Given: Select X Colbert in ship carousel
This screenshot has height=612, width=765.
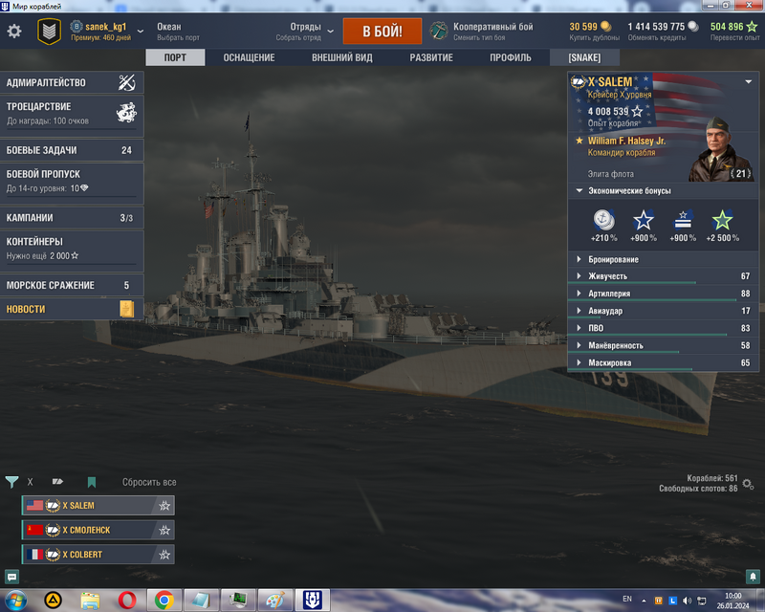Looking at the screenshot, I should pyautogui.click(x=98, y=555).
